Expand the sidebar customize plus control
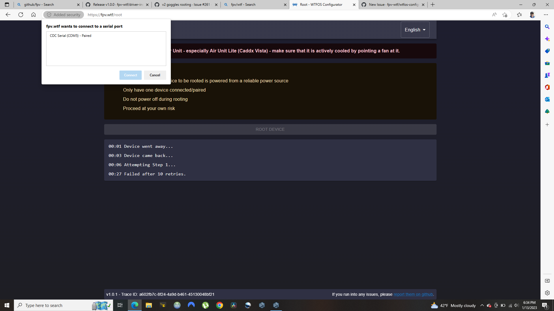This screenshot has width=554, height=311. click(x=547, y=125)
